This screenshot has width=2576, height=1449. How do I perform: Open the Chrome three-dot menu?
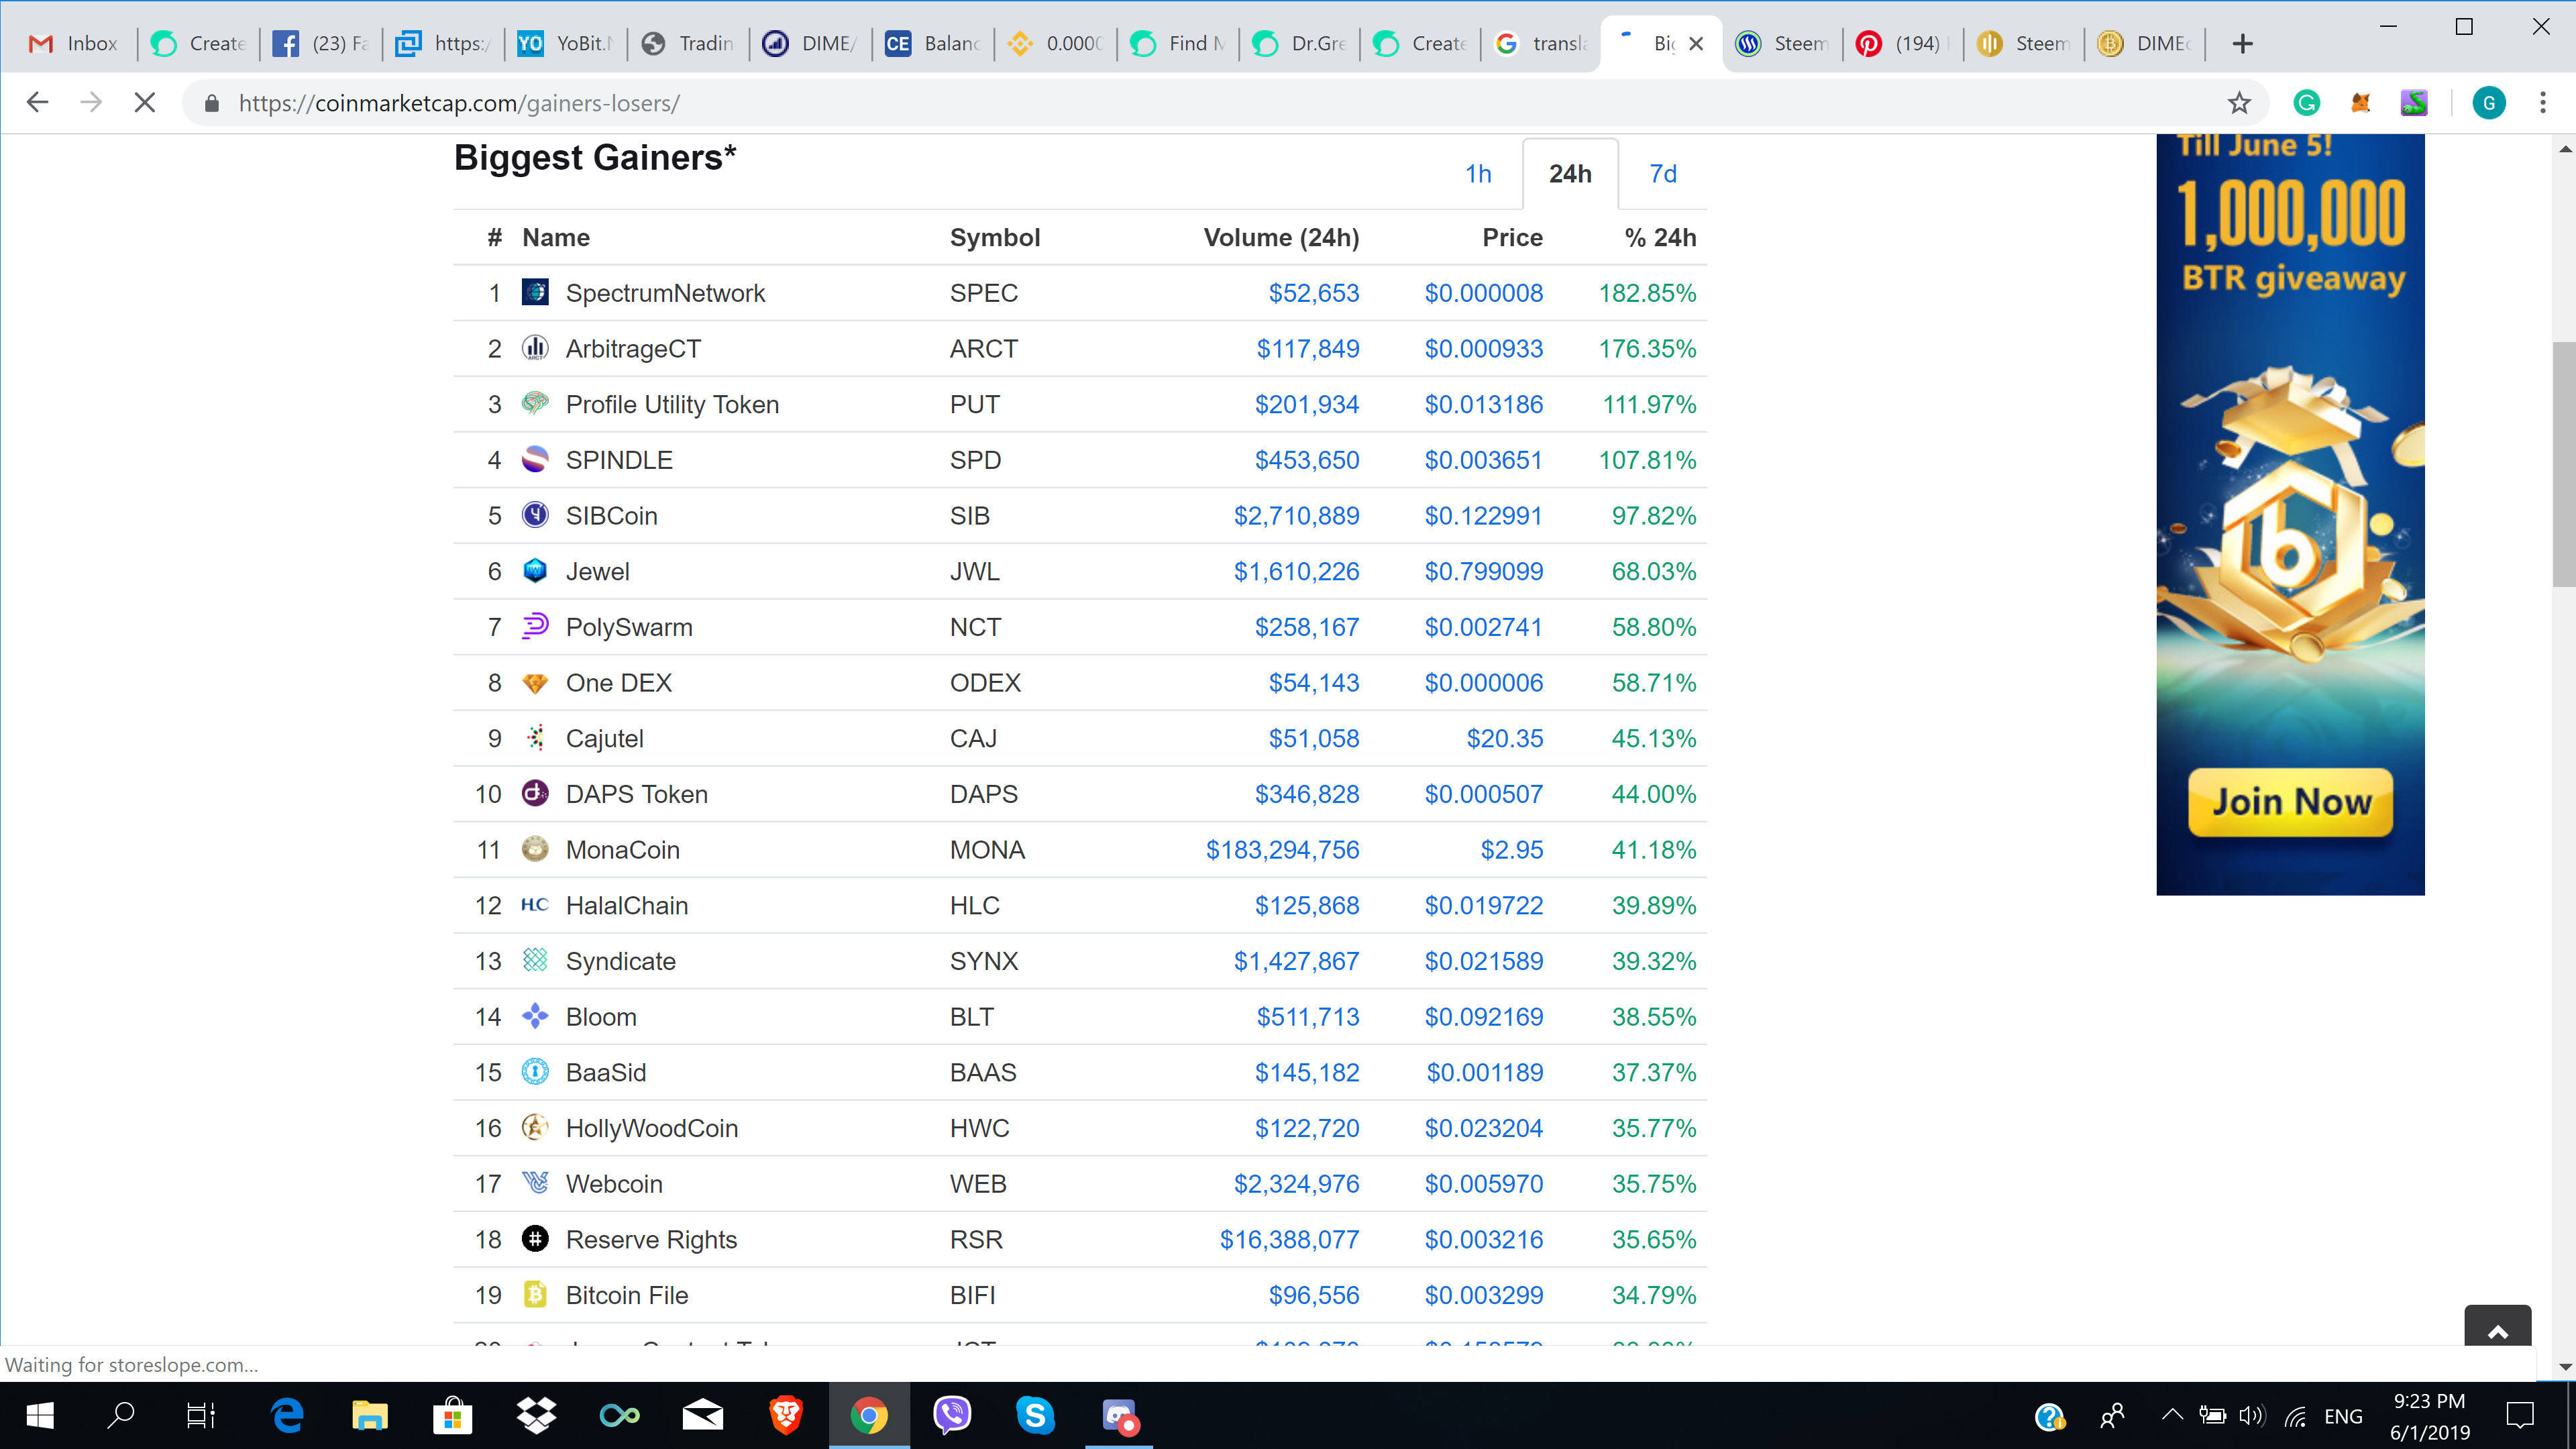pos(2542,103)
